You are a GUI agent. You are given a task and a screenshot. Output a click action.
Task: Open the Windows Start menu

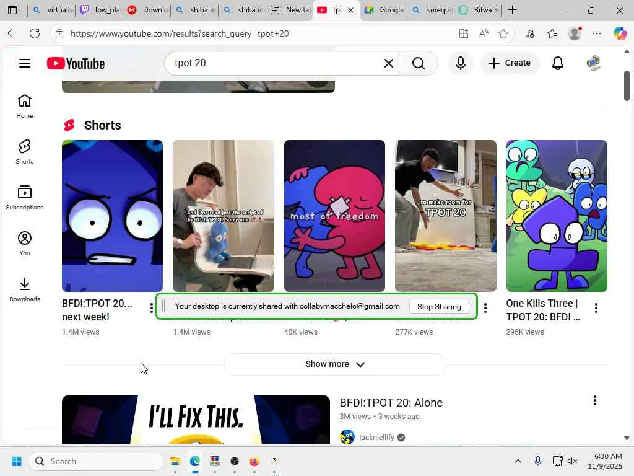pyautogui.click(x=17, y=461)
